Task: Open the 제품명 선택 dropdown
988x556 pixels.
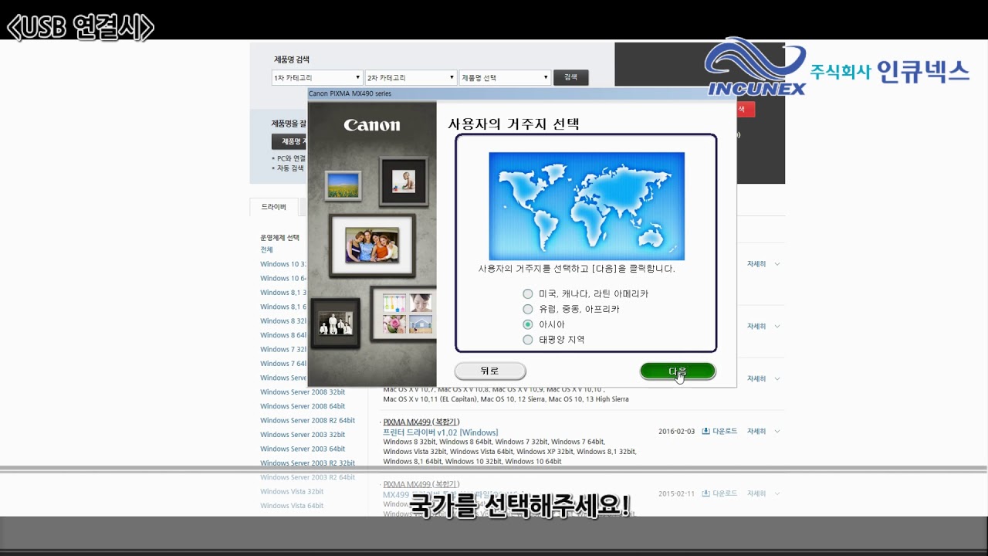Action: tap(505, 78)
